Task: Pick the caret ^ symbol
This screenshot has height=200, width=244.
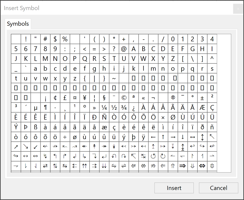Action: (x=212, y=59)
